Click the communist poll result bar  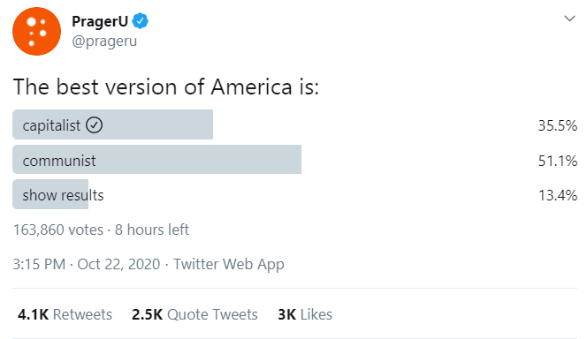(x=156, y=159)
